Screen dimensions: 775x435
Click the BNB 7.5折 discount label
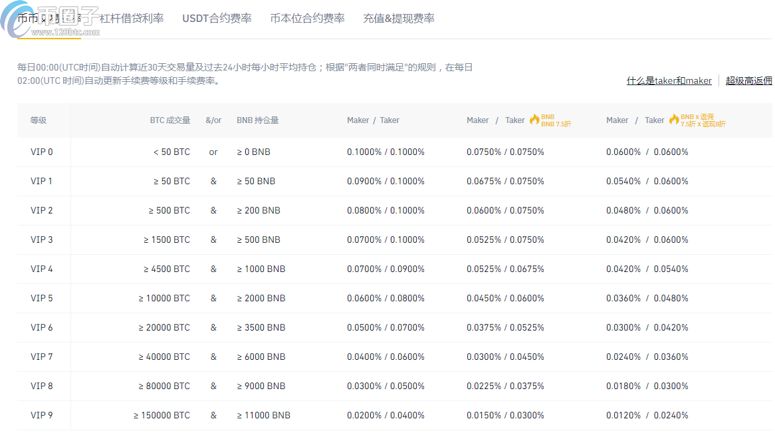pyautogui.click(x=556, y=120)
